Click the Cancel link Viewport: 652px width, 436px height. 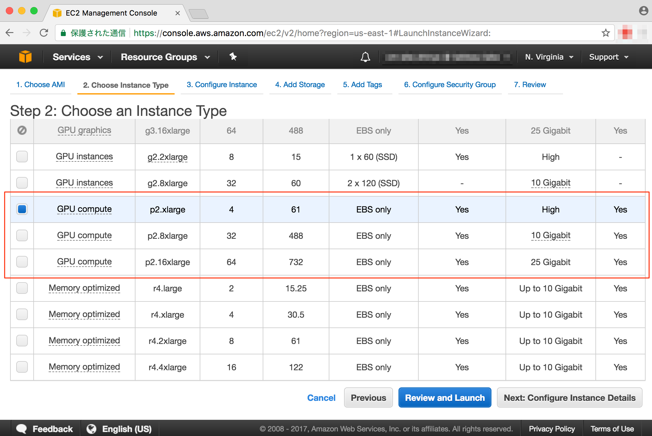point(321,398)
